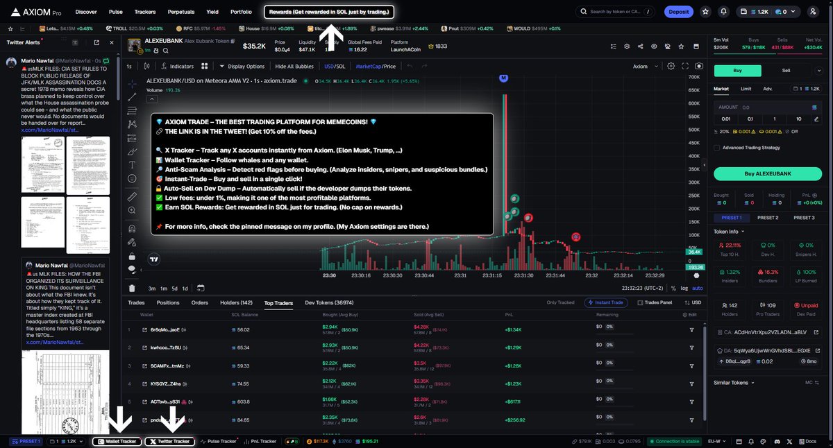Toggle log scale on chart
The width and height of the screenshot is (833, 448).
pos(685,288)
